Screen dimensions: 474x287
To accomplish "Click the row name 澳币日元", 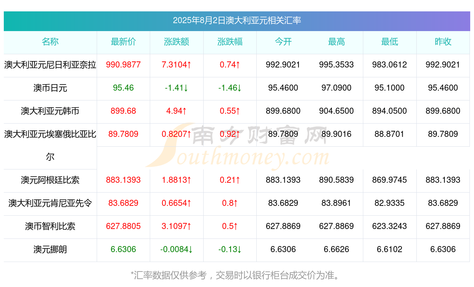I will click(50, 88).
